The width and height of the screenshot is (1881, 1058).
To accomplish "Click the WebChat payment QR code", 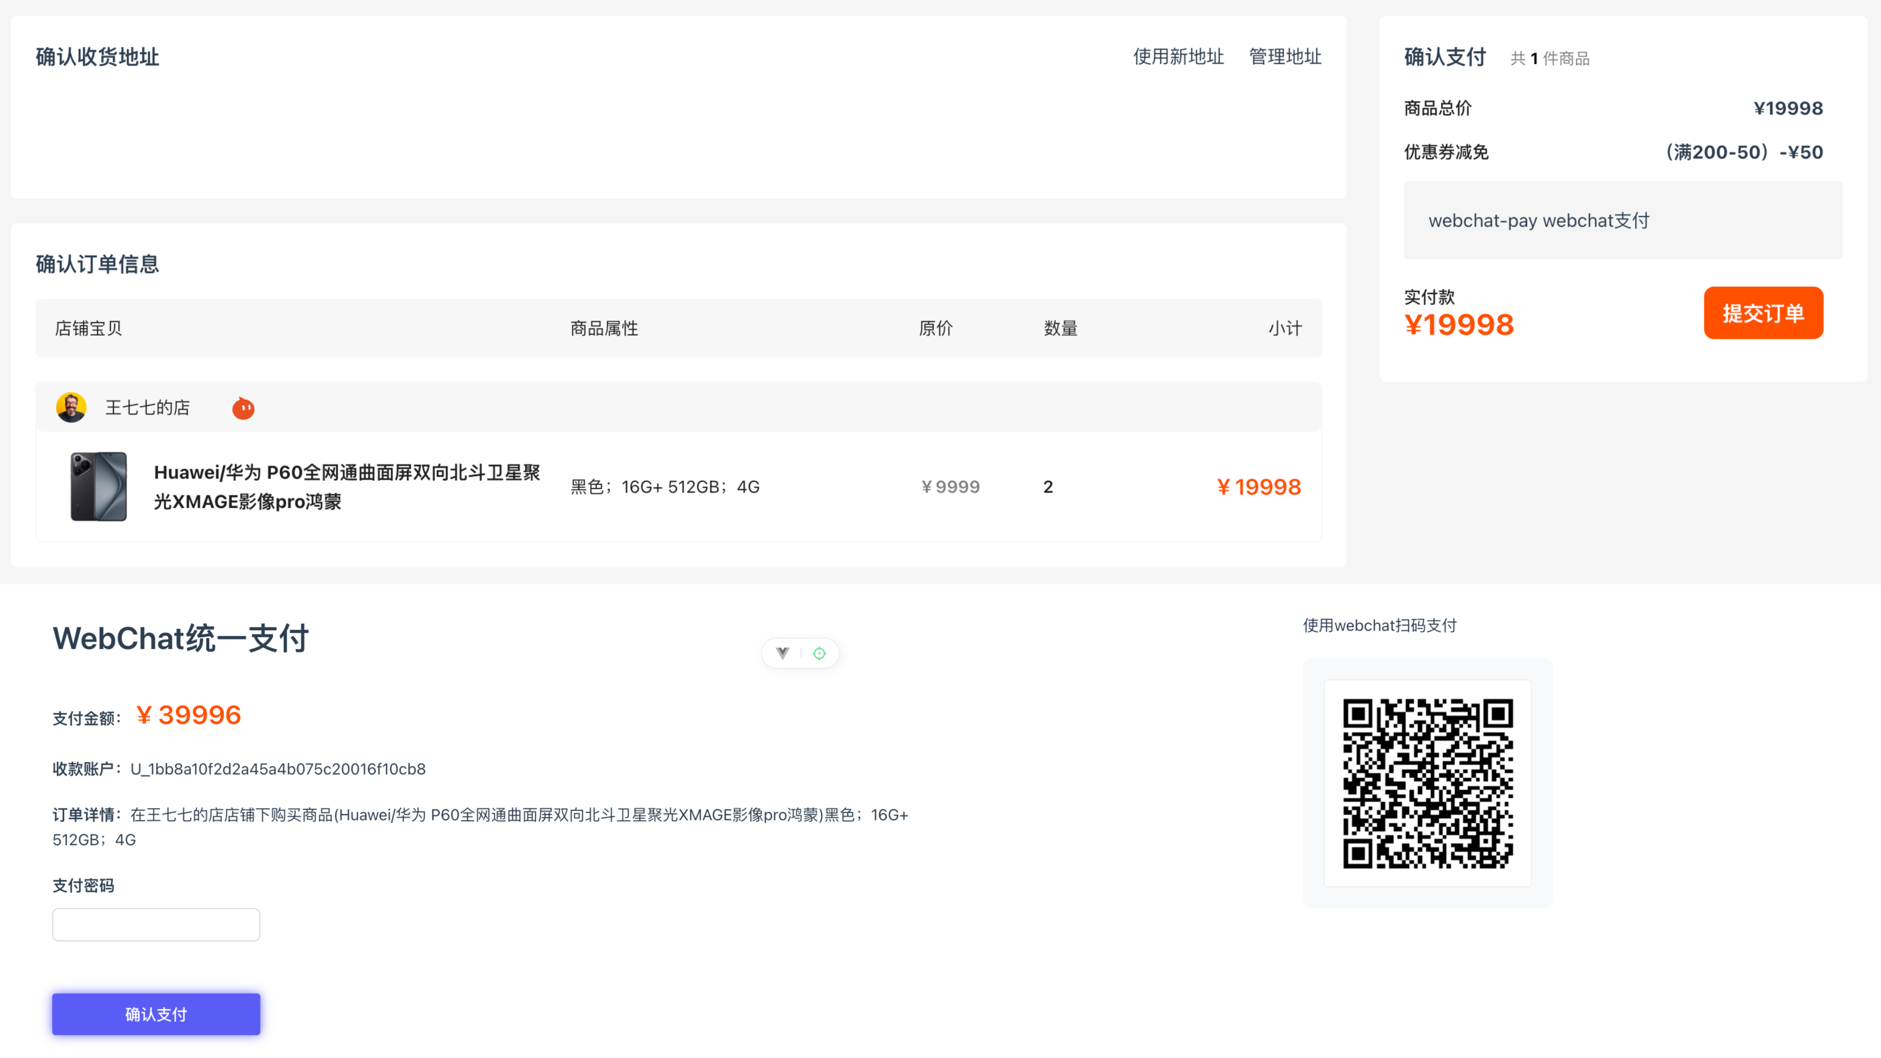I will 1428,784.
